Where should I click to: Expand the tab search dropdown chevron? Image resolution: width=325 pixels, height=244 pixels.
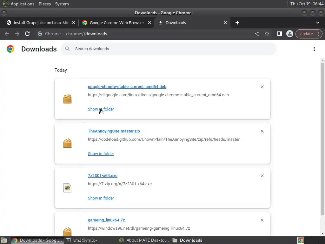click(x=317, y=23)
